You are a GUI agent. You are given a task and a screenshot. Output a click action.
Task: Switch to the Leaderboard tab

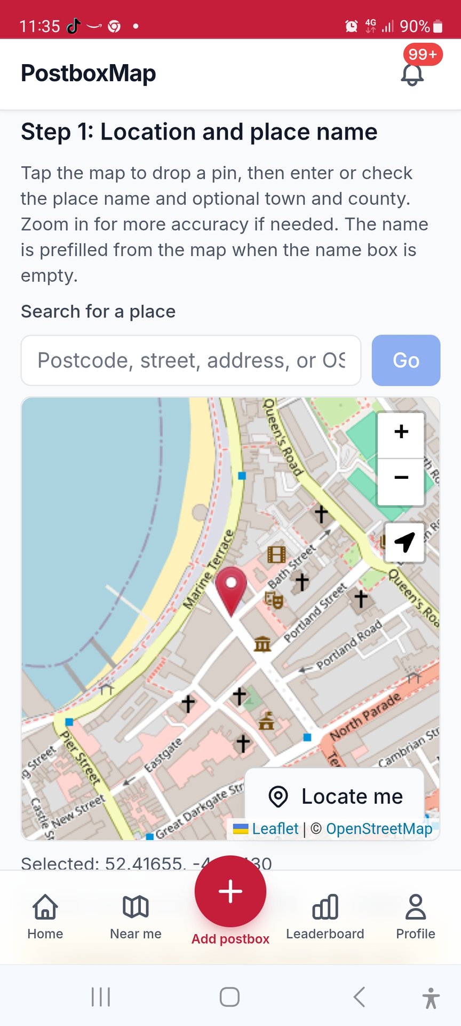coord(325,917)
